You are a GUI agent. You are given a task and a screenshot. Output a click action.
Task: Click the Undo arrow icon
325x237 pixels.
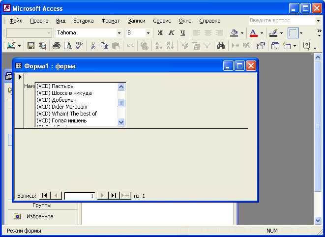[130, 46]
